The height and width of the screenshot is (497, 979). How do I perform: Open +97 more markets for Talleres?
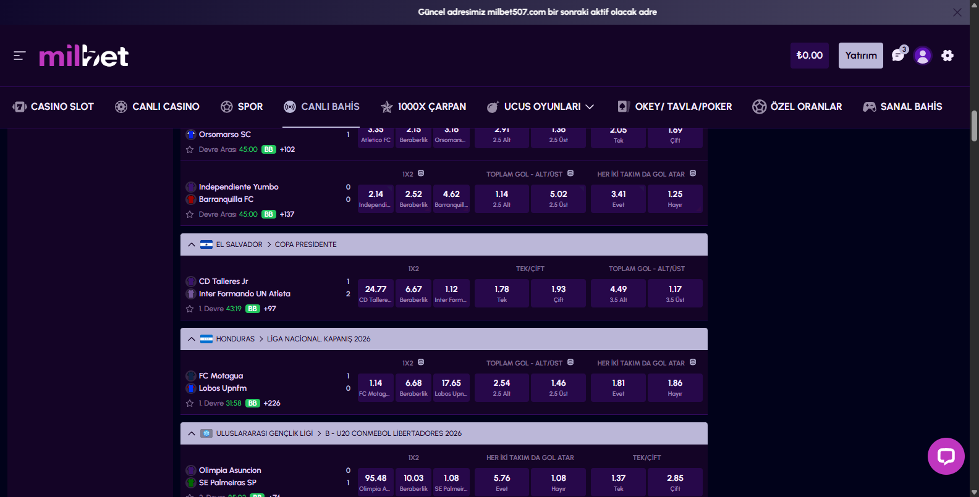click(269, 309)
